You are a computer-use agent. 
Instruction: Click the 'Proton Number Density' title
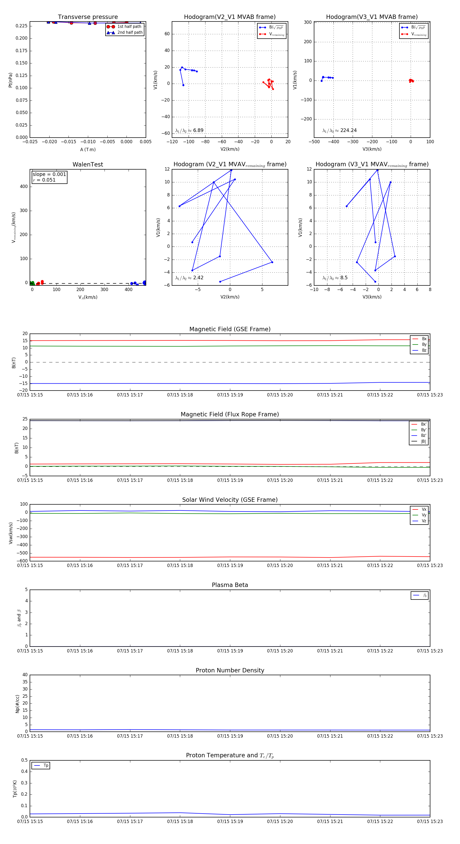[x=230, y=670]
